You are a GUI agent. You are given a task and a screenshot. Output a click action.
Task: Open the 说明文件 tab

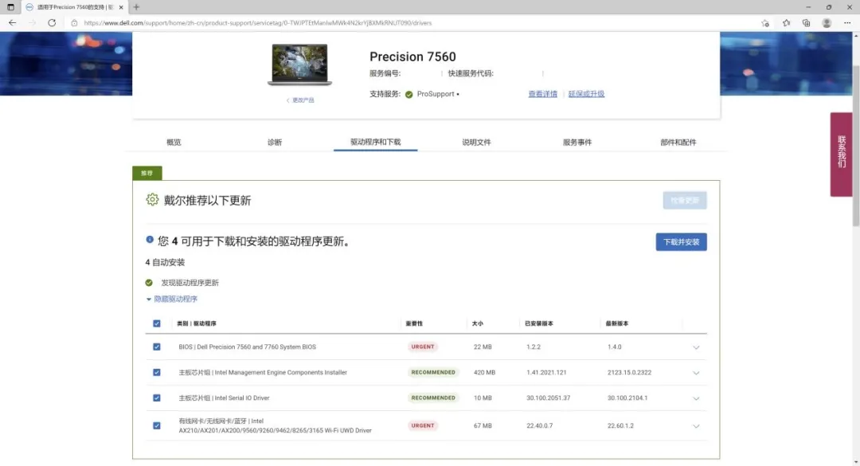(477, 142)
